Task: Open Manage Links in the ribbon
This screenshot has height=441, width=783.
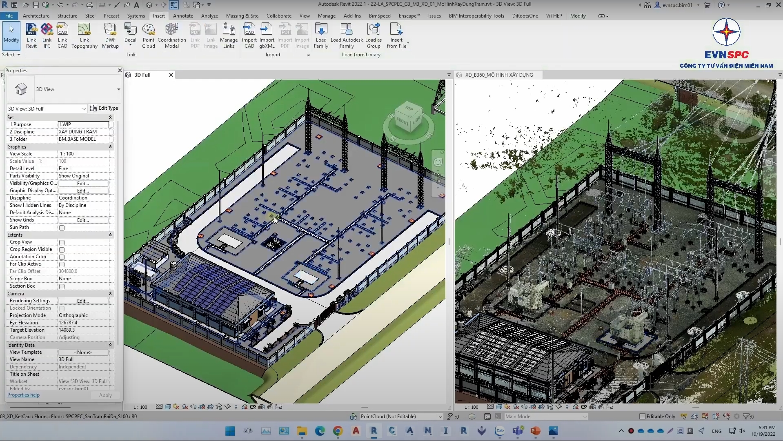Action: pos(229,35)
